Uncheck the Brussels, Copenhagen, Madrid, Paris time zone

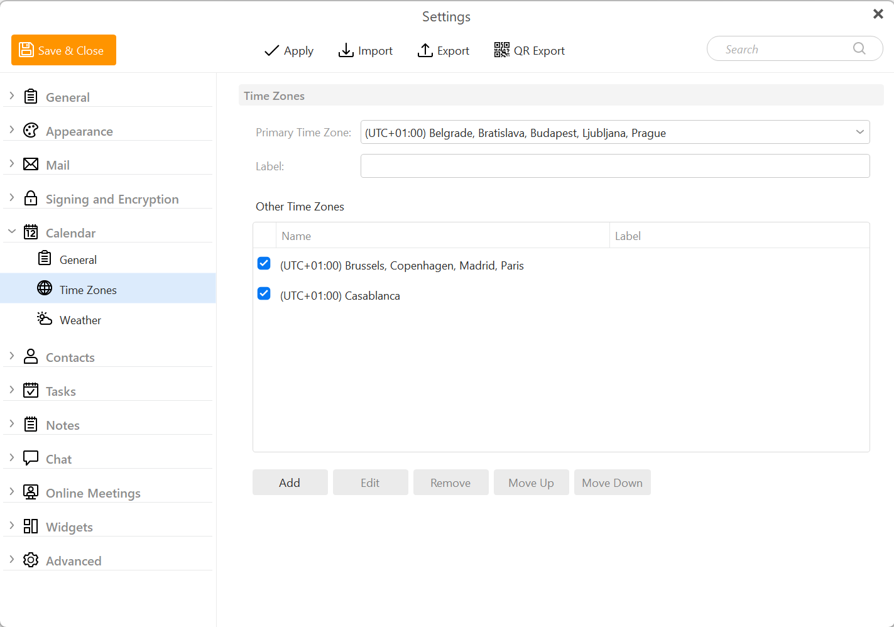264,264
